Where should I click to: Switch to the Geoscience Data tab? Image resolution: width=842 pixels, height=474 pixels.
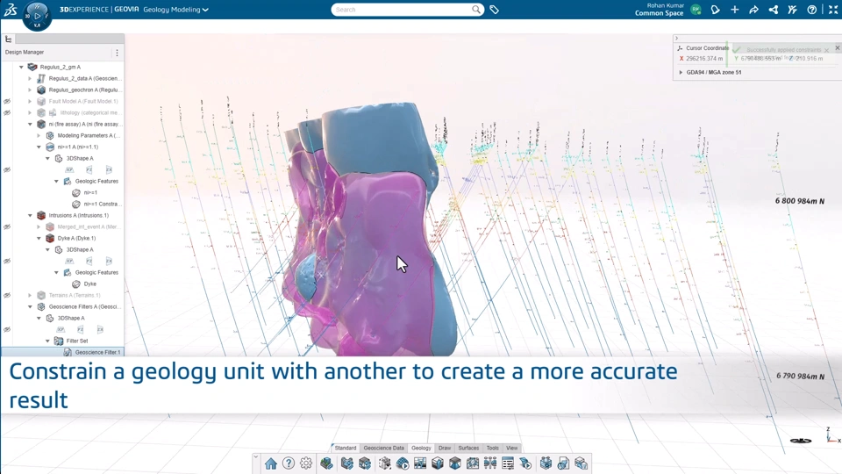(383, 448)
